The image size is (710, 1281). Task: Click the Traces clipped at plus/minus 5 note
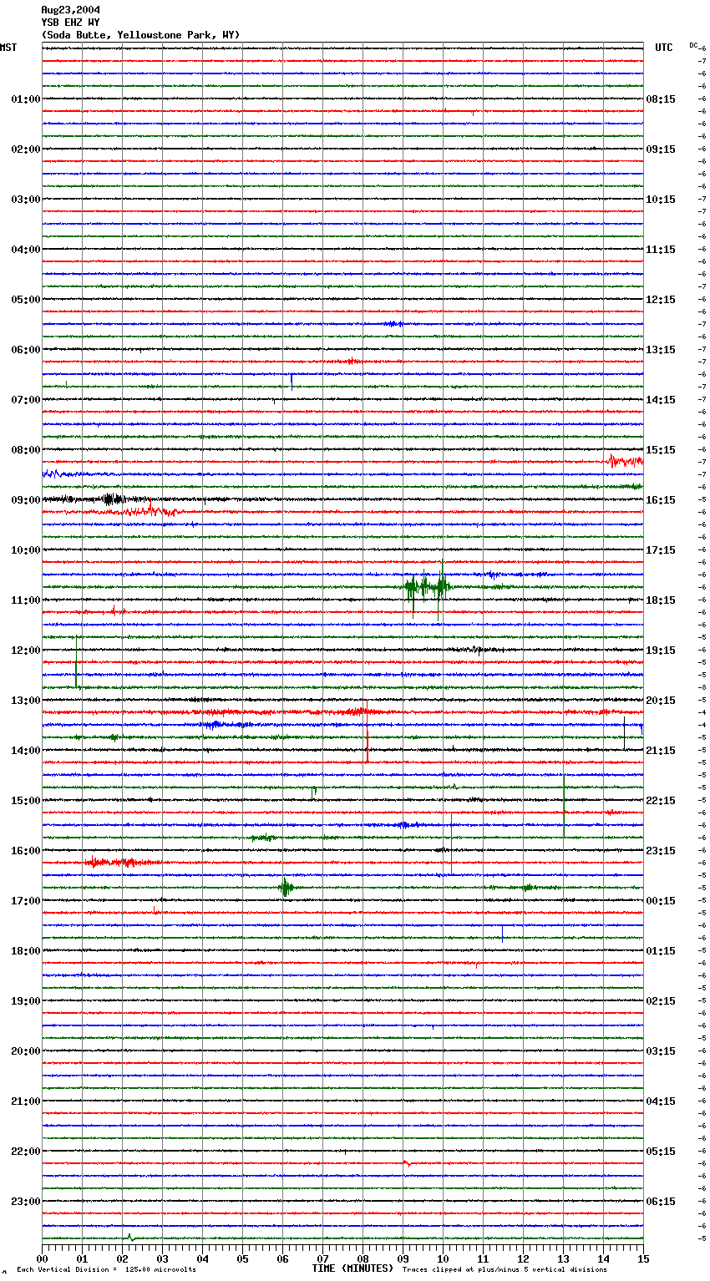tap(505, 1270)
